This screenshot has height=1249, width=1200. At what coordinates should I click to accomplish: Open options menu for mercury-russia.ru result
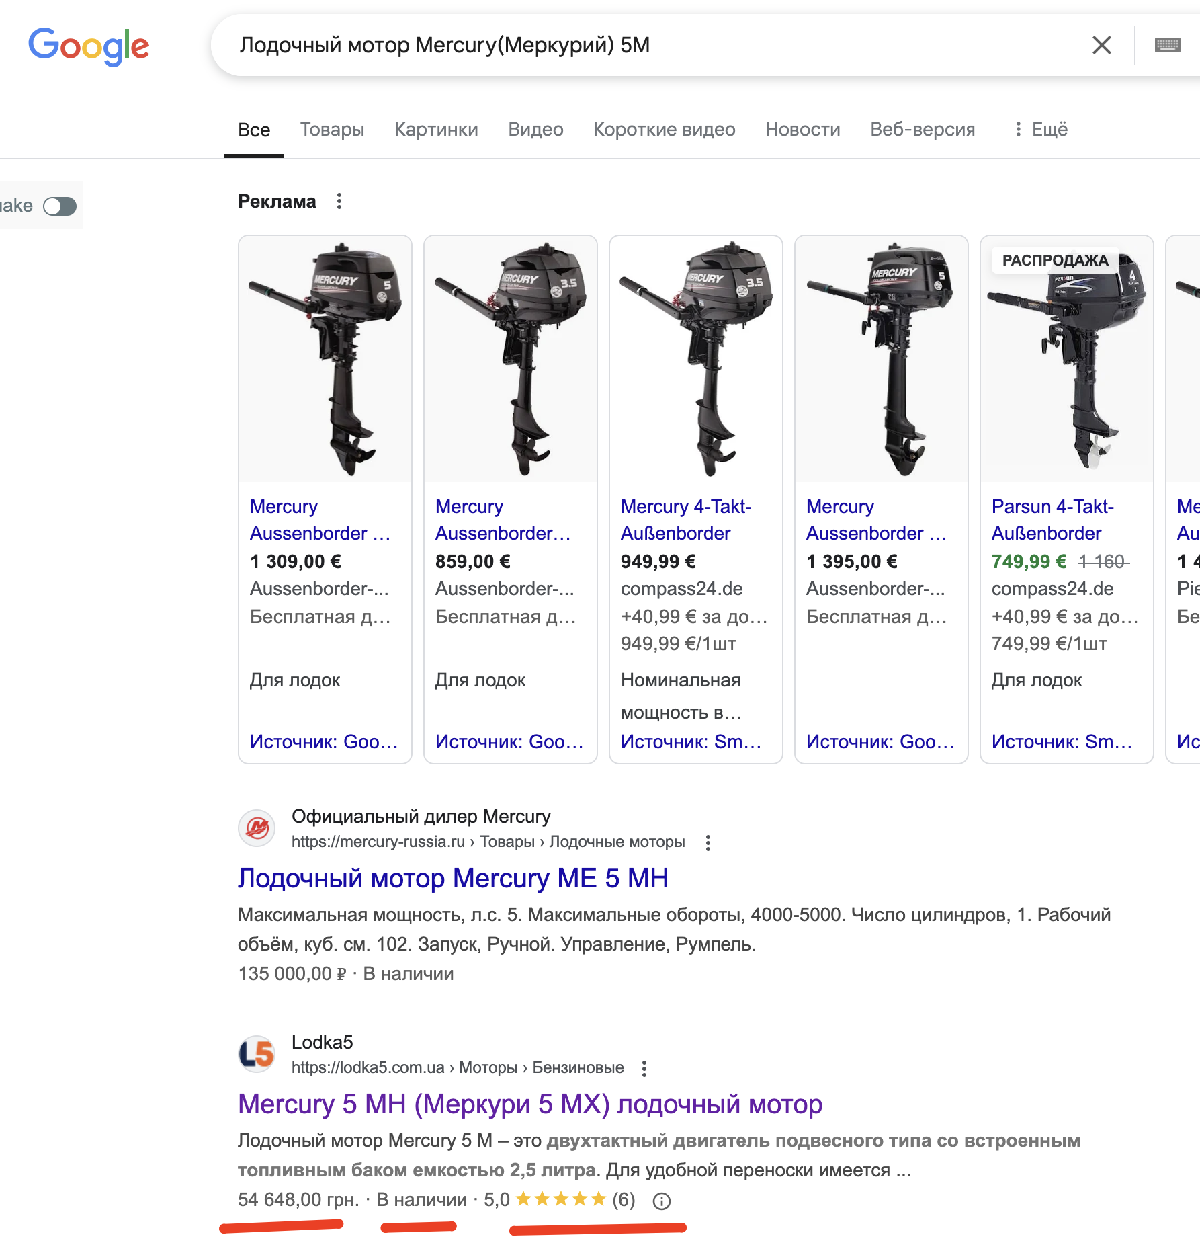pyautogui.click(x=708, y=843)
